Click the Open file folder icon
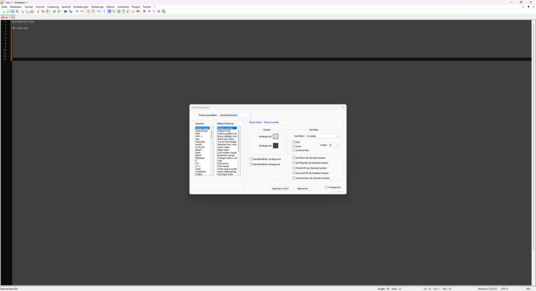The width and height of the screenshot is (536, 291). coord(7,11)
